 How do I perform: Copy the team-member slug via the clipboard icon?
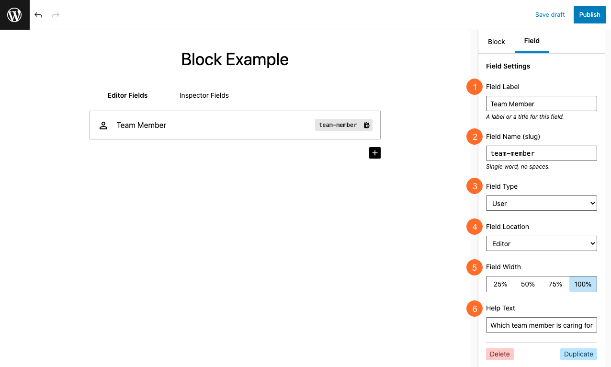coord(366,125)
